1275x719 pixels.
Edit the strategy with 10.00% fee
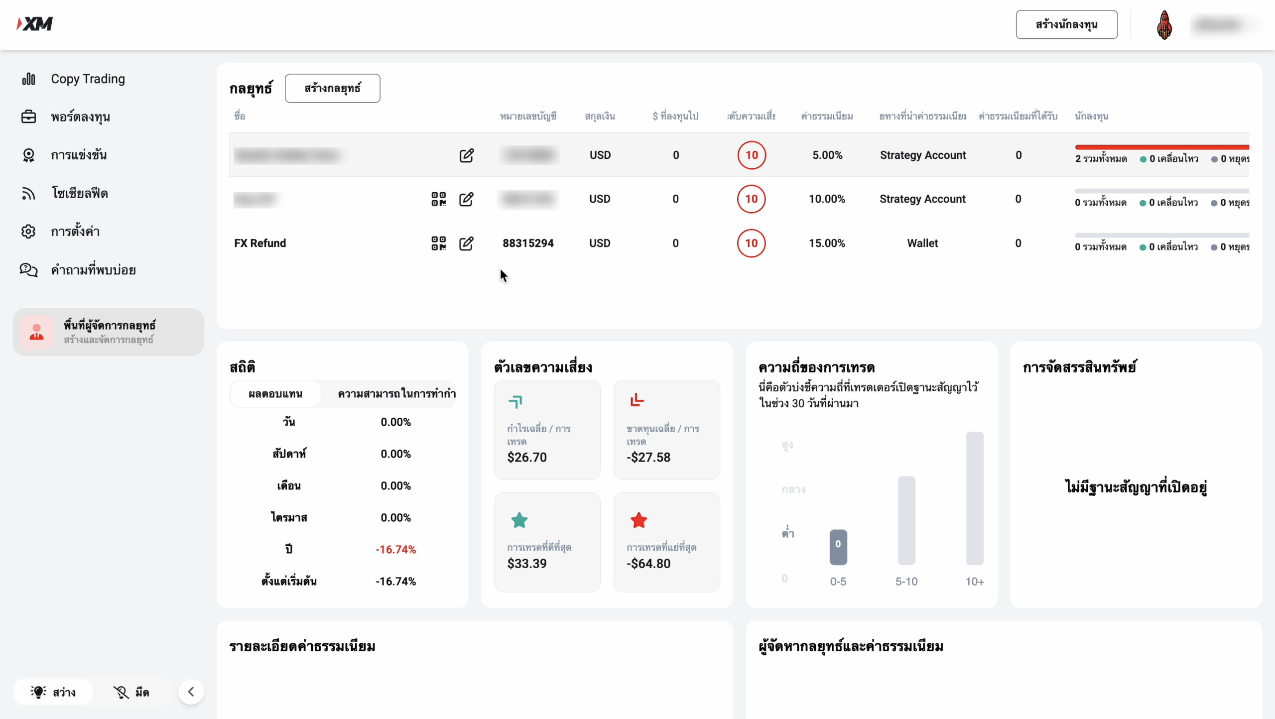pyautogui.click(x=466, y=199)
